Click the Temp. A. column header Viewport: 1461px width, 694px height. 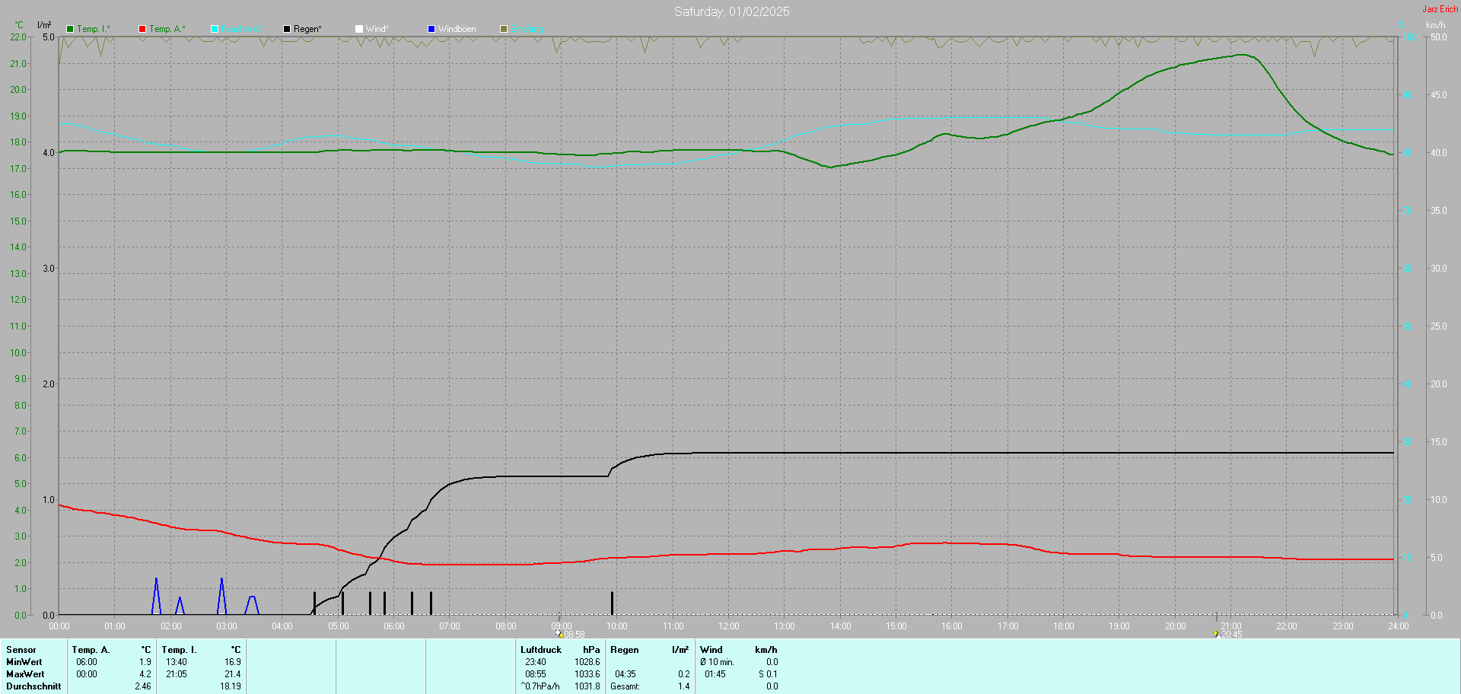pos(91,650)
